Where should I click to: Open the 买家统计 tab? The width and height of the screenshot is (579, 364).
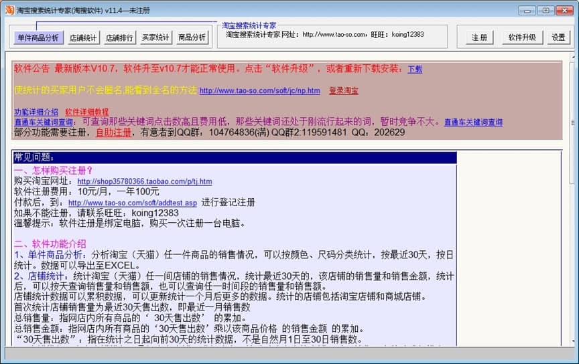click(x=155, y=37)
